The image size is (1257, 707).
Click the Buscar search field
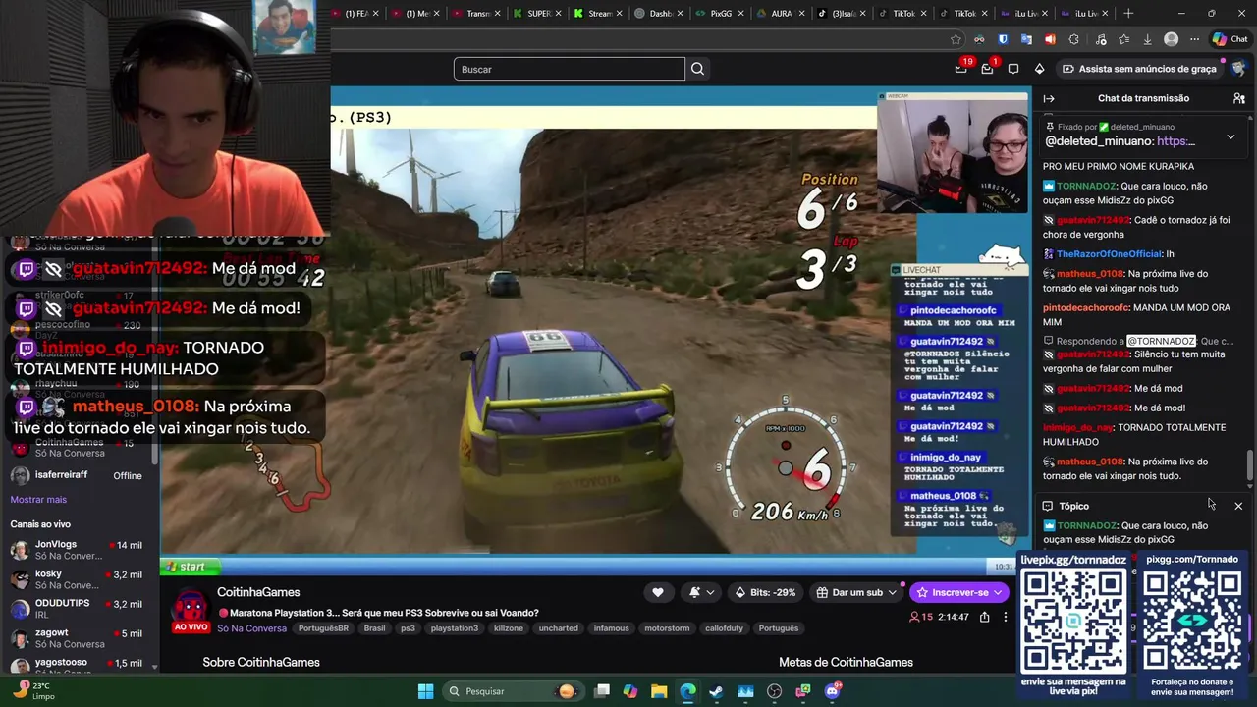click(569, 69)
